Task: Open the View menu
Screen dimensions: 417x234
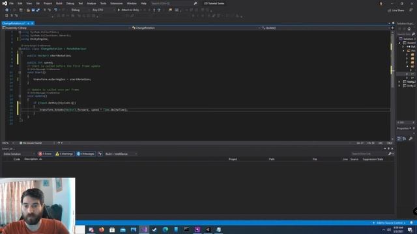Action: (x=29, y=3)
